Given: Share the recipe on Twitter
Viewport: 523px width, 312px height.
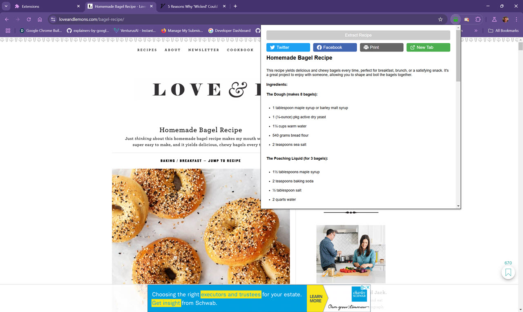Looking at the screenshot, I should coord(288,47).
